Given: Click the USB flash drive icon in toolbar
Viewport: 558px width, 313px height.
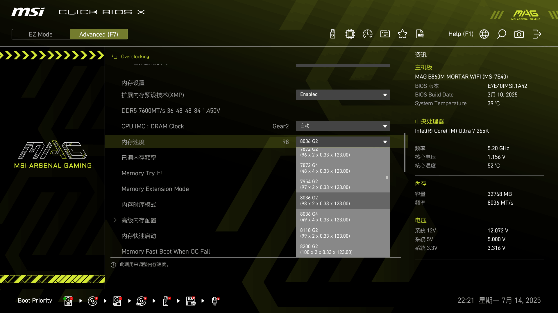Looking at the screenshot, I should point(332,34).
